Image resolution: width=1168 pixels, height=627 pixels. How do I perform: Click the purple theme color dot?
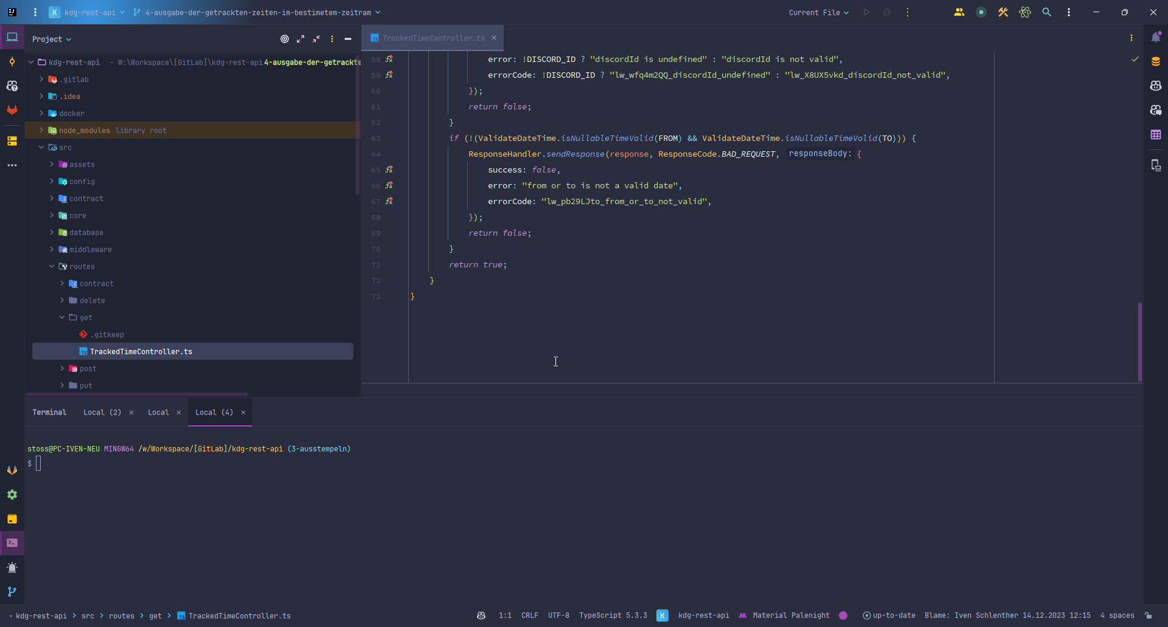coord(843,615)
